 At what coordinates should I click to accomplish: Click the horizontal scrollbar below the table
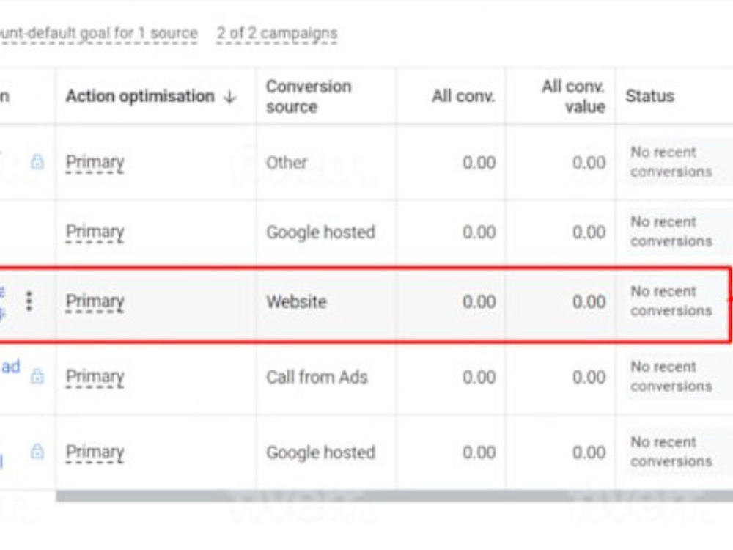[394, 496]
